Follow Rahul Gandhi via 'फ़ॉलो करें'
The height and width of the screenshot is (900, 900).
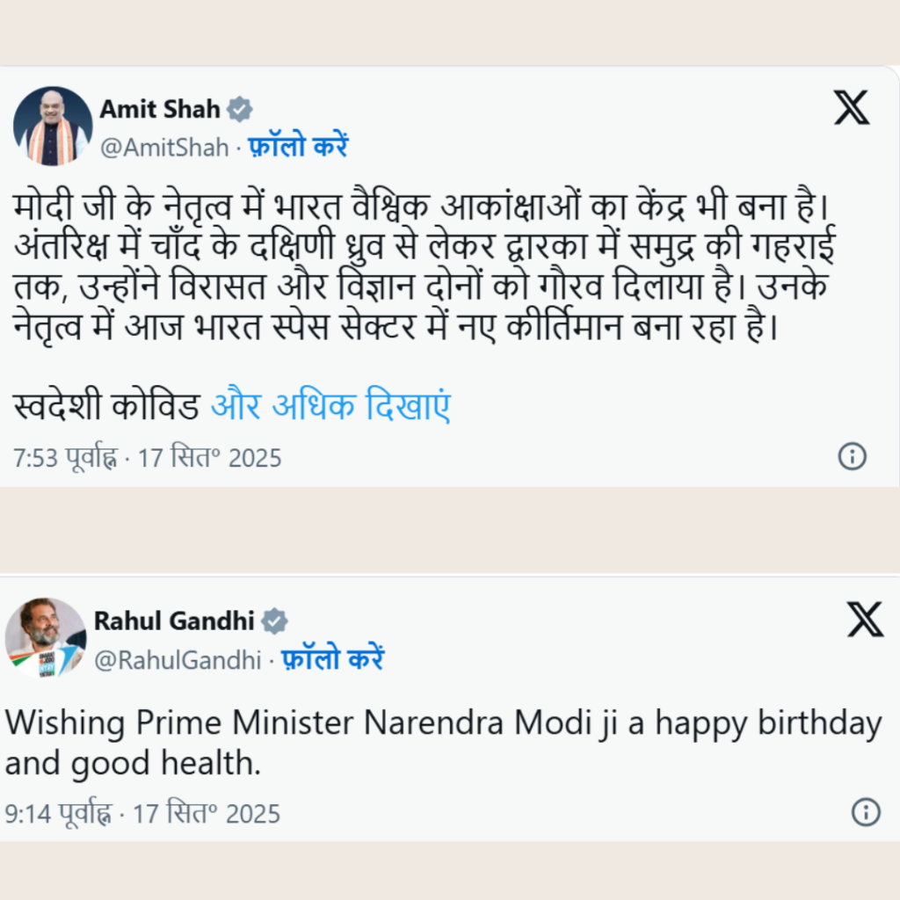[332, 659]
